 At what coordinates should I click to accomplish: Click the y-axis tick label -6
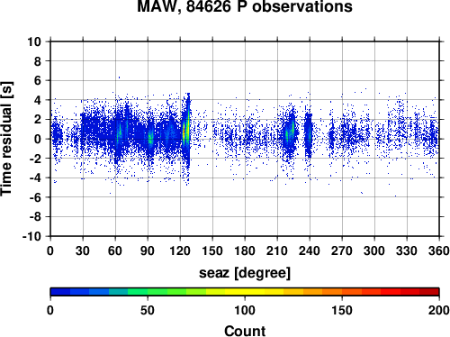[x=35, y=197]
